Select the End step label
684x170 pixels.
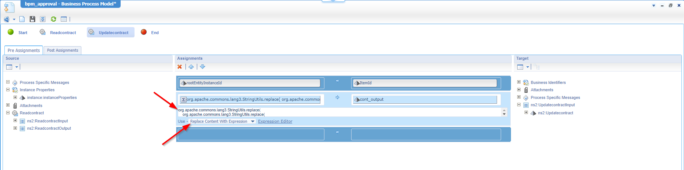click(x=155, y=33)
